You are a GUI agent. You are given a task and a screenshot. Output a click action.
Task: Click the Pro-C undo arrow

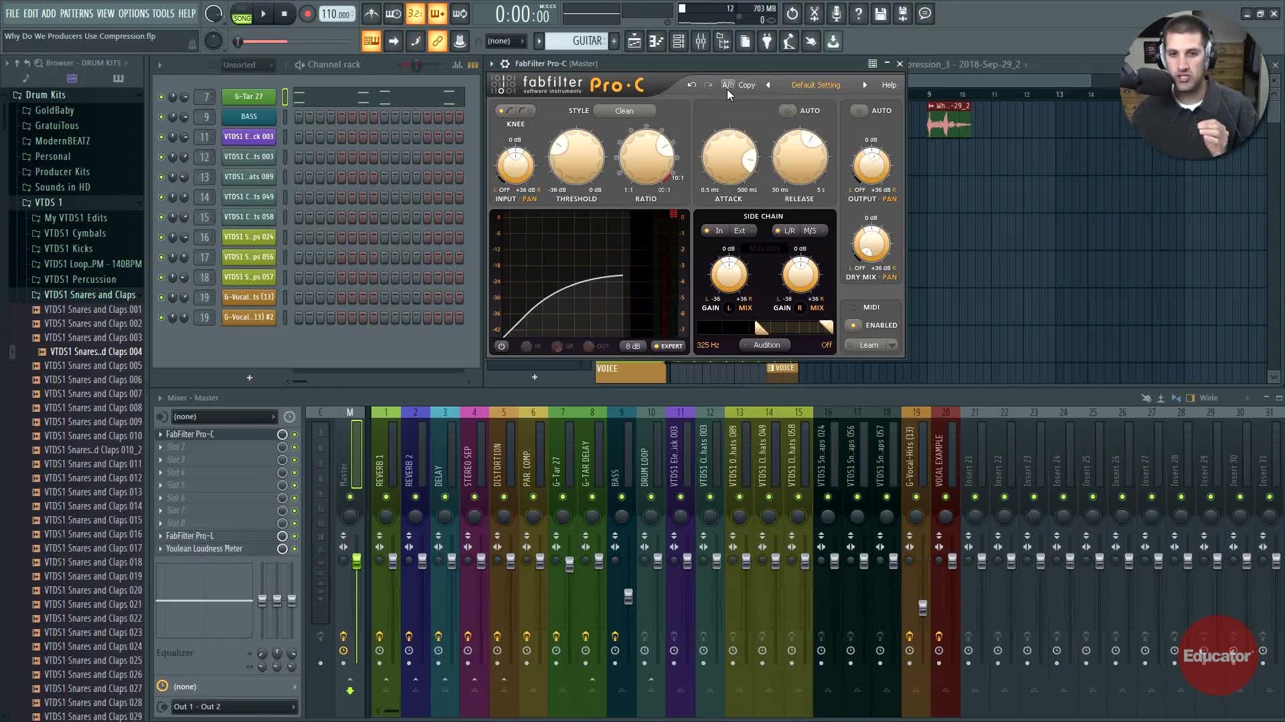pos(691,85)
